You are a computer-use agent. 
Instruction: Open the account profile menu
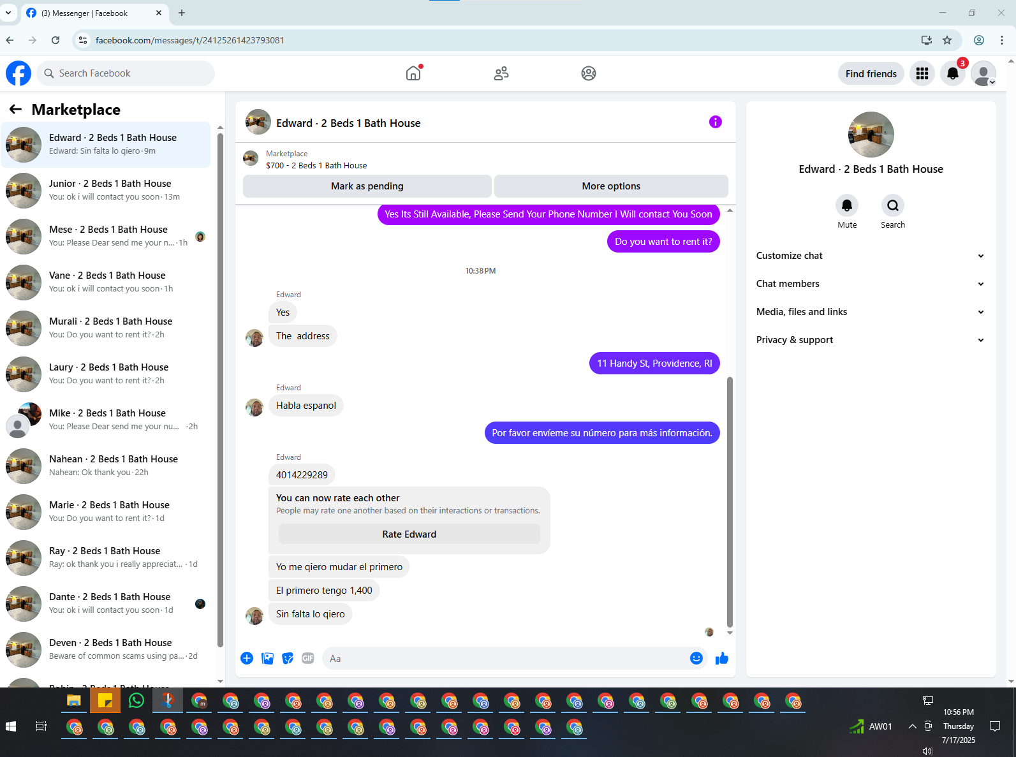983,73
